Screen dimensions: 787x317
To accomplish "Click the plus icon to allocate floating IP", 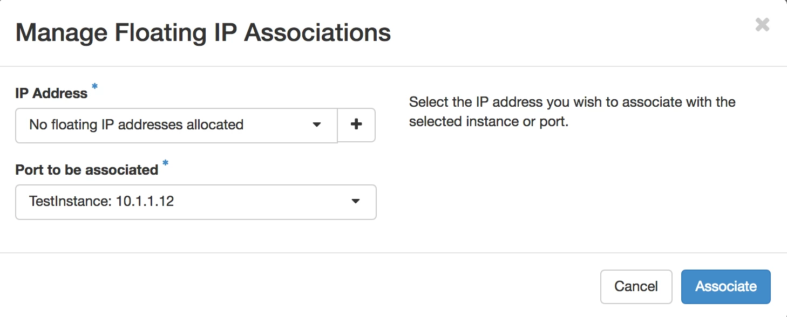I will [356, 125].
